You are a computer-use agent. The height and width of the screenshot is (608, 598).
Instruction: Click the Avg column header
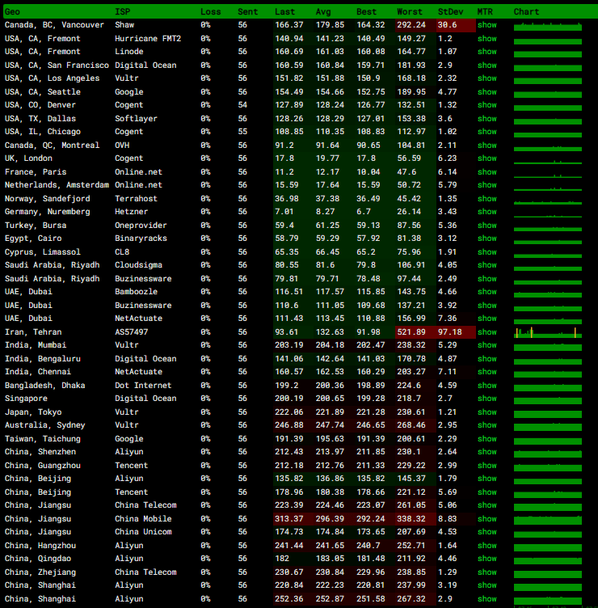click(x=323, y=11)
